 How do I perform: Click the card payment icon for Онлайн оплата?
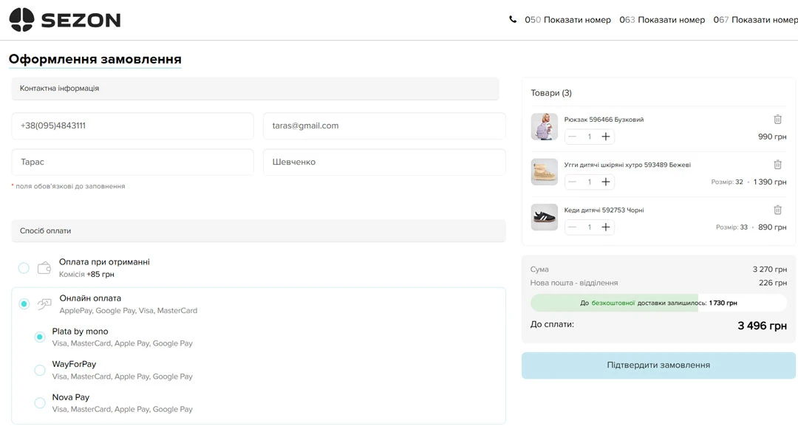[44, 304]
